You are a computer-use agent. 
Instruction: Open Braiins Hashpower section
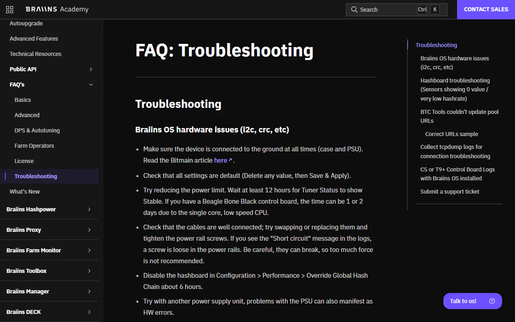(31, 209)
